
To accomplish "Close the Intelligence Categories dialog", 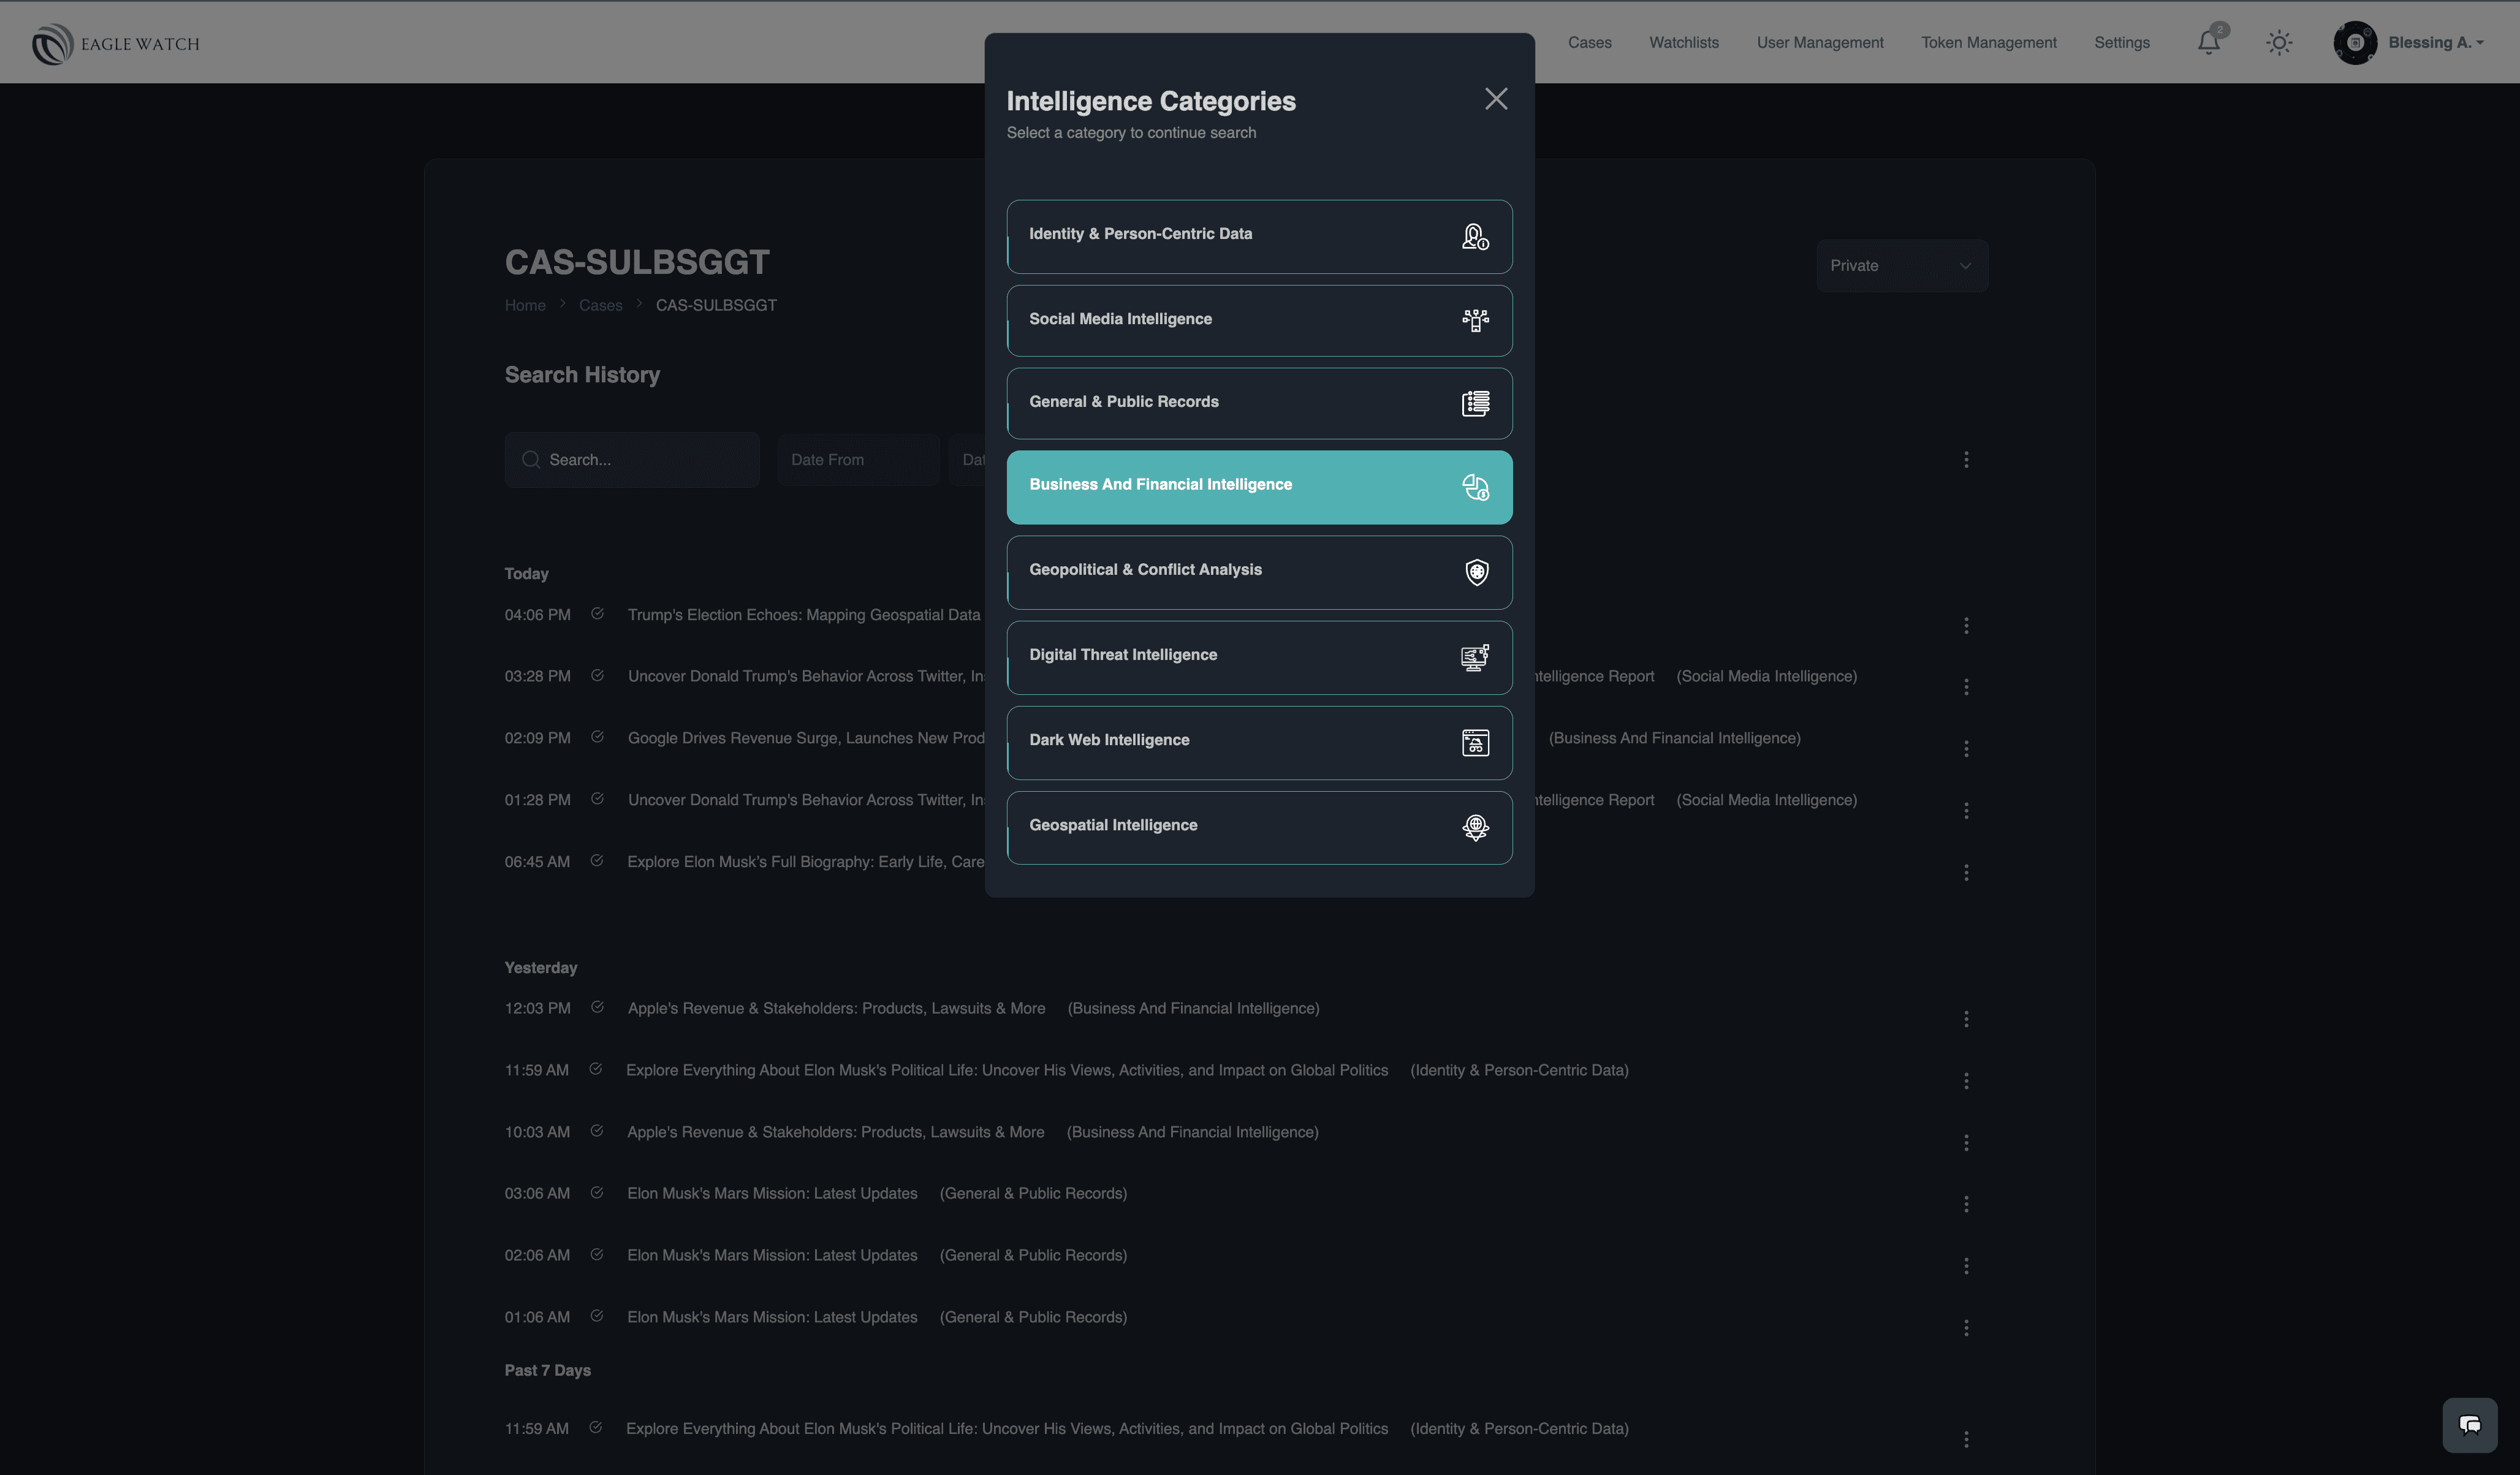I will click(1496, 98).
